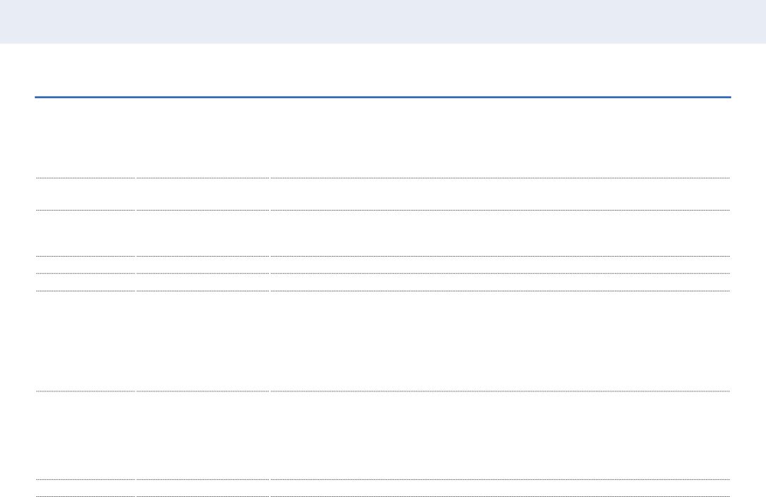Click the seventh row's first column cell
Viewport: 766px width, 497px height.
pyautogui.click(x=86, y=435)
